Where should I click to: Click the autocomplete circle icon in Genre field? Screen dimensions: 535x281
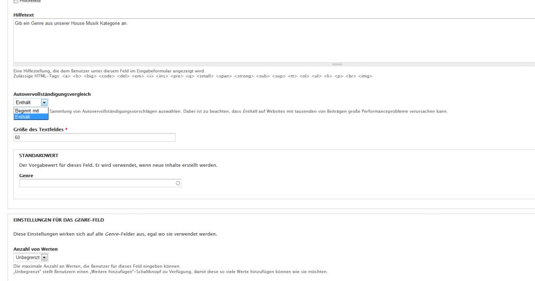point(178,184)
